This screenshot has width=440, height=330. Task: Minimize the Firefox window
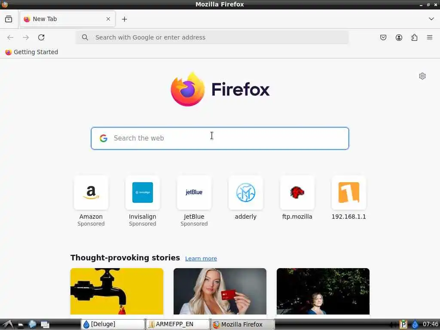421,5
